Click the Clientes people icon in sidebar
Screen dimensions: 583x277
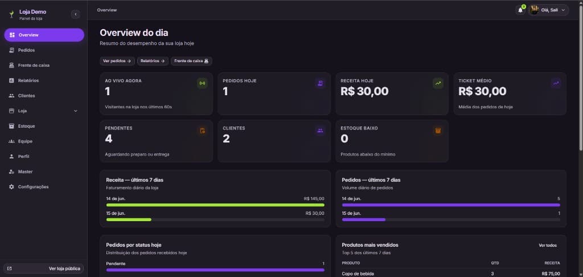[11, 96]
